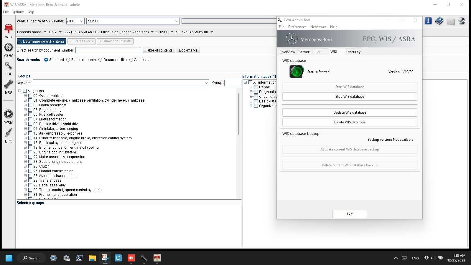The height and width of the screenshot is (265, 471).
Task: Expand group 03 Crank assembly
Action: (25, 105)
